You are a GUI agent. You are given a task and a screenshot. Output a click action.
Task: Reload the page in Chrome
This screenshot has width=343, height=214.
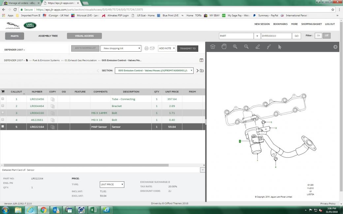tap(15, 10)
